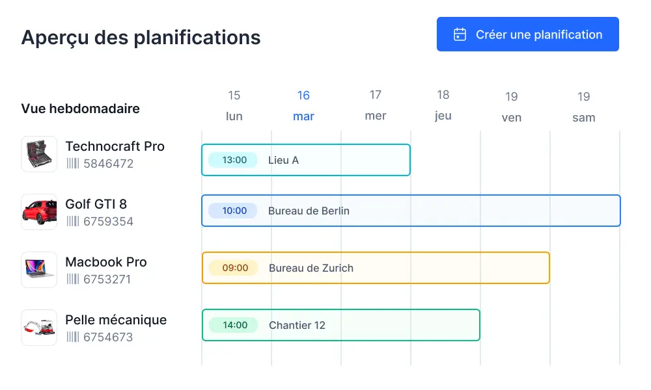Screen dimensions: 651x390
Task: Select the Lieu A schedule bar
Action: 306,159
